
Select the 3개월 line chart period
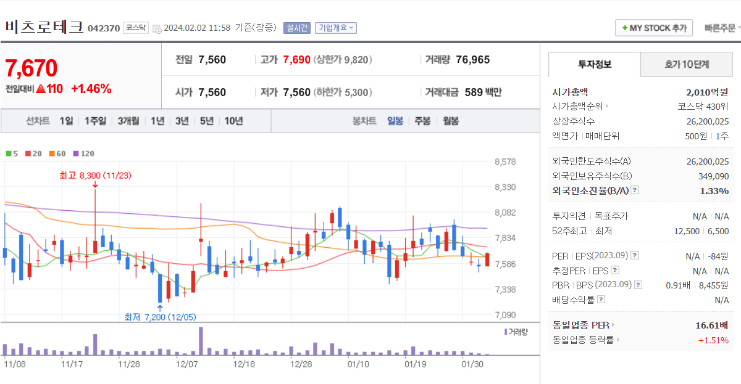coord(128,121)
